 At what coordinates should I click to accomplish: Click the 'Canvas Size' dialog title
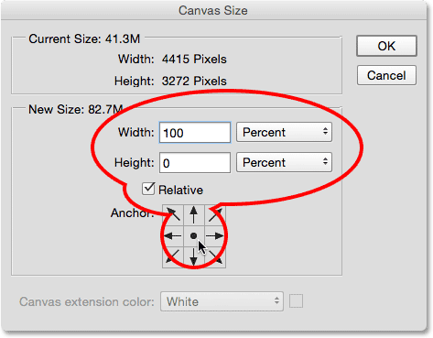pos(213,10)
